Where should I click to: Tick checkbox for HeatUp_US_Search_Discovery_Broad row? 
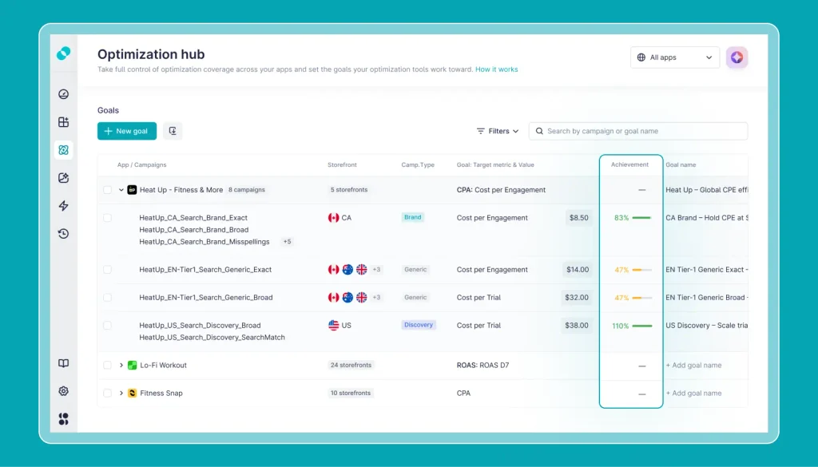tap(108, 325)
